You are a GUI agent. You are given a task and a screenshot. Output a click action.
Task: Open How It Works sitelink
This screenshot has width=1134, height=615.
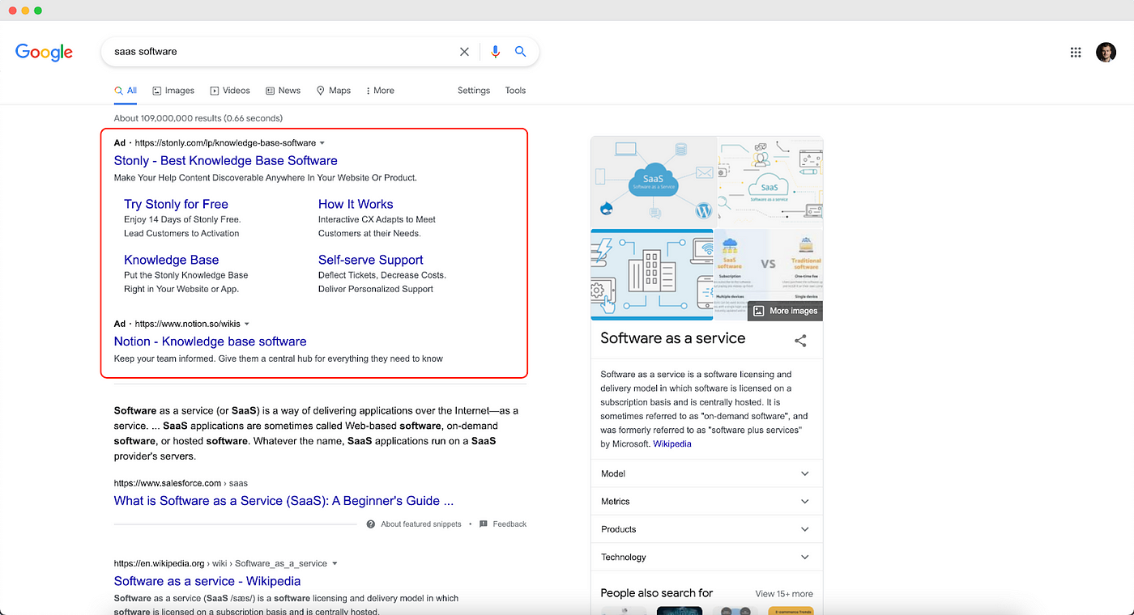click(x=356, y=204)
